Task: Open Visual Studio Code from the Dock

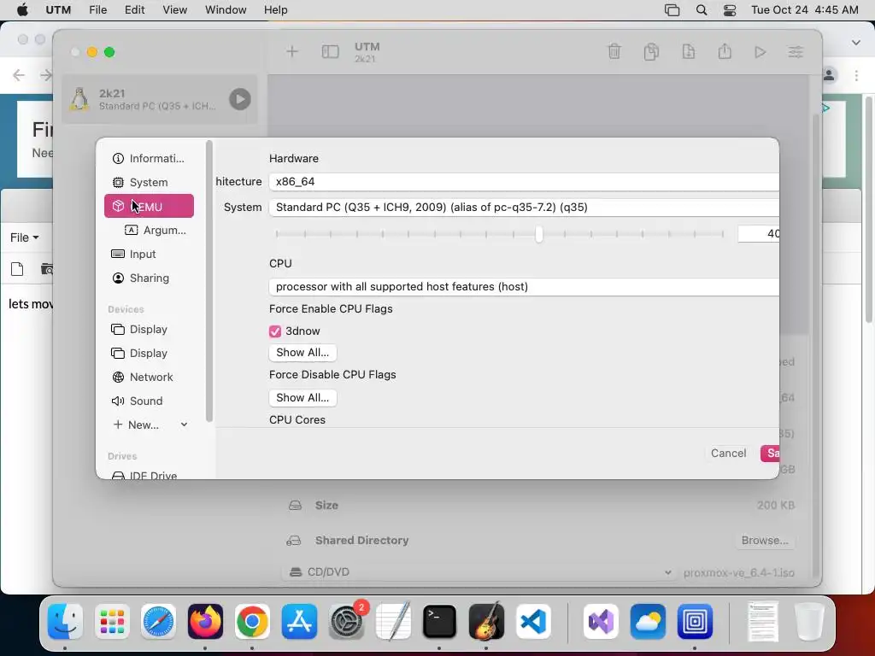Action: click(533, 621)
